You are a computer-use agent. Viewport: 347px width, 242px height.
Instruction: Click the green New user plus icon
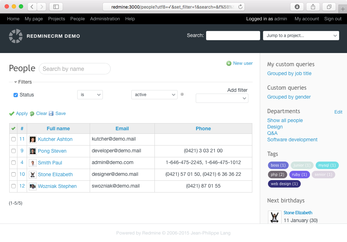229,63
